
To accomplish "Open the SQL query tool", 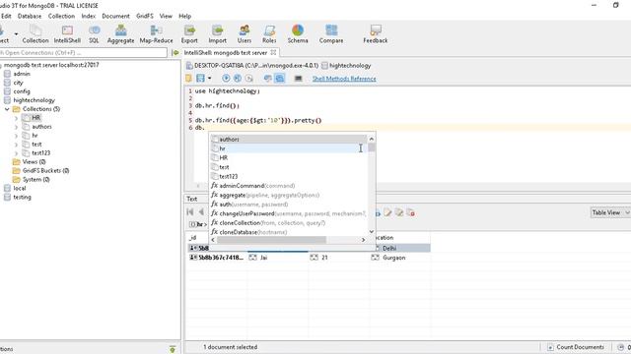I will [94, 34].
